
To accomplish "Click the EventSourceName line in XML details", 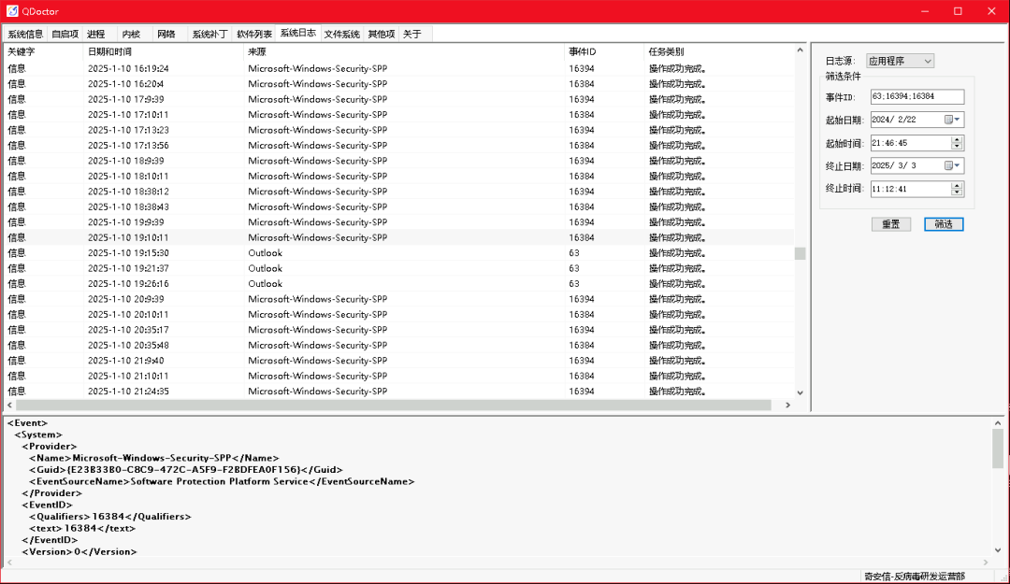I will tap(222, 481).
